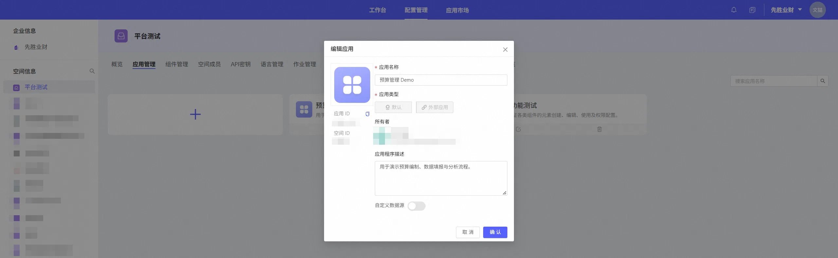Open the 文喆 user avatar
The width and height of the screenshot is (838, 258).
click(x=817, y=10)
